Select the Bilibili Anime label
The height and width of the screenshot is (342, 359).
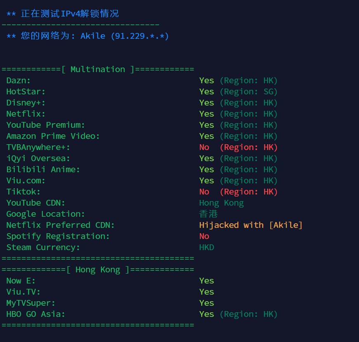[43, 169]
